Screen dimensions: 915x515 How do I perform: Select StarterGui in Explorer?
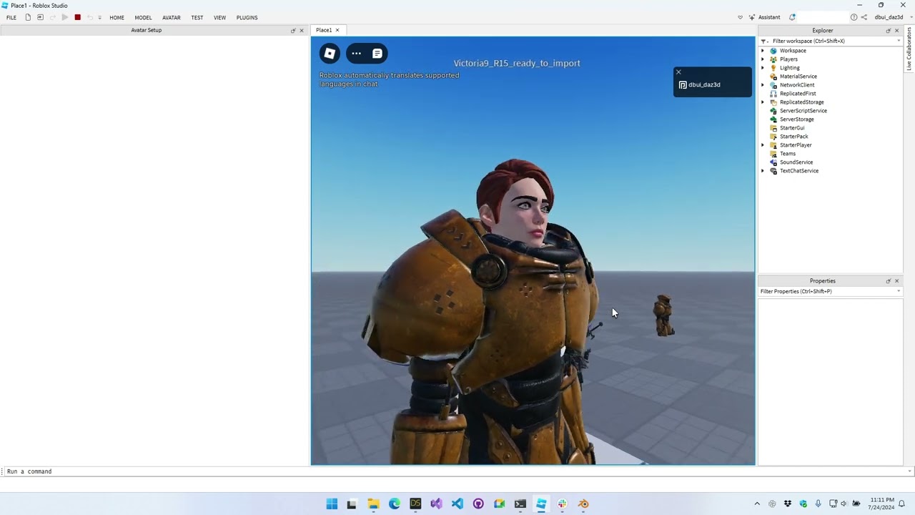pos(791,128)
